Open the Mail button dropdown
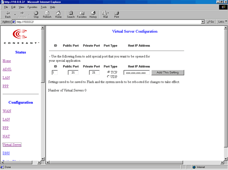Screen dimensions: 228x170 [x=108, y=13]
